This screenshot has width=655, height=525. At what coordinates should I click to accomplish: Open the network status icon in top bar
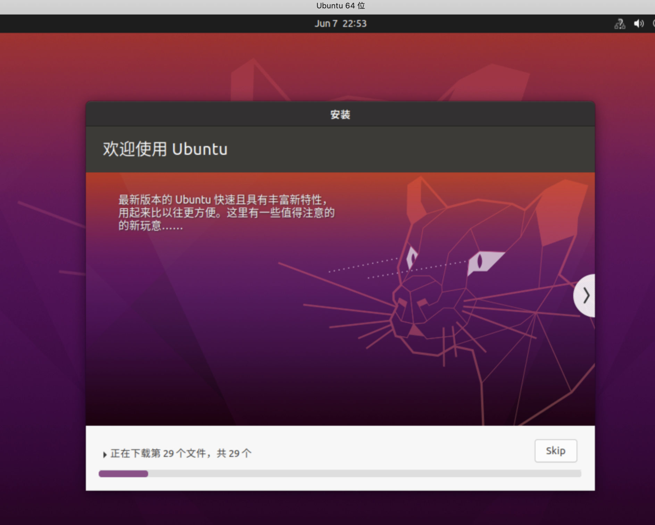click(x=620, y=24)
